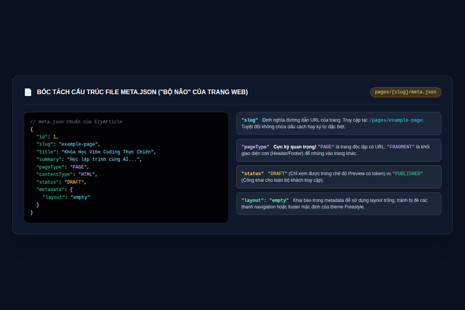The height and width of the screenshot is (310, 465).
Task: Click the /pages/example-page link
Action: click(x=396, y=120)
